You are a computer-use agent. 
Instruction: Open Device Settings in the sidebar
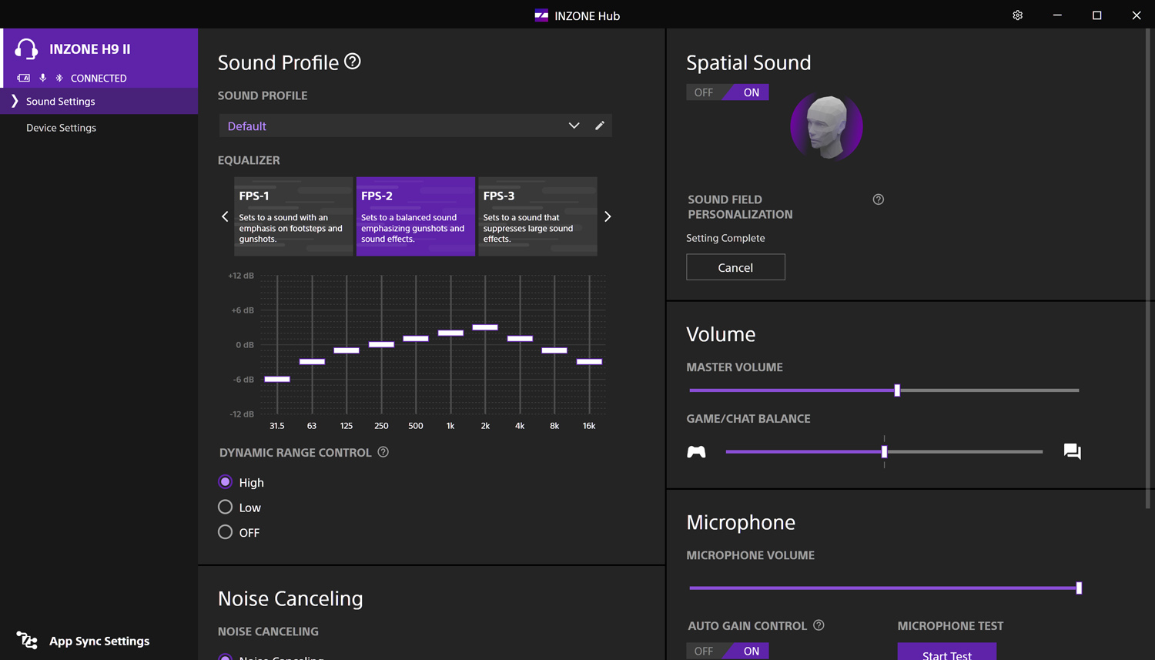[x=62, y=128]
